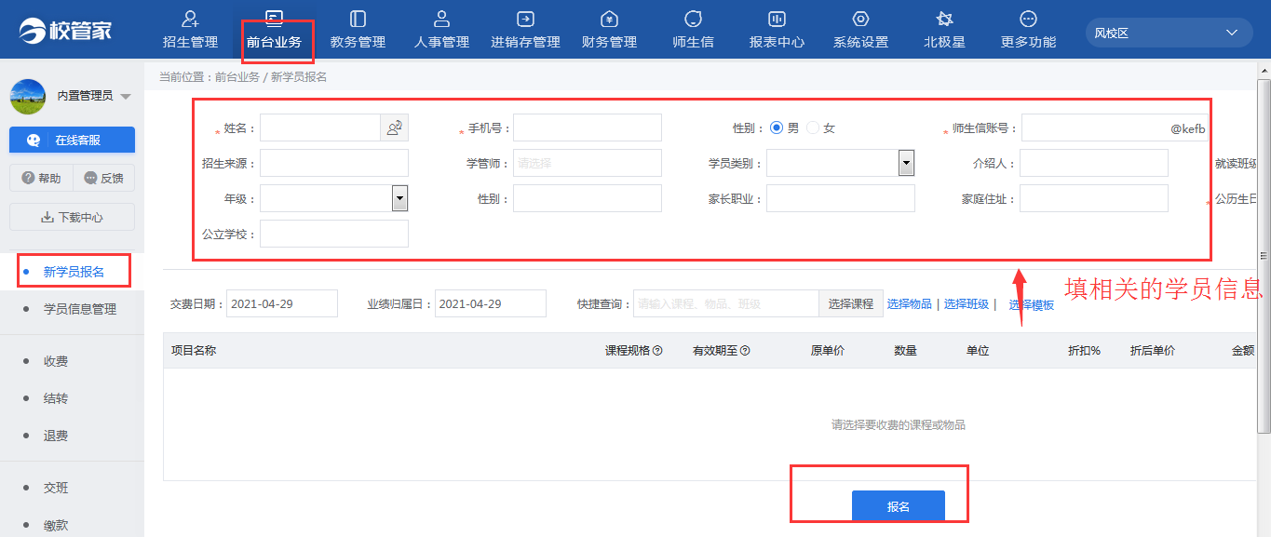
Task: Open 结转 in sidebar
Action: click(x=56, y=398)
